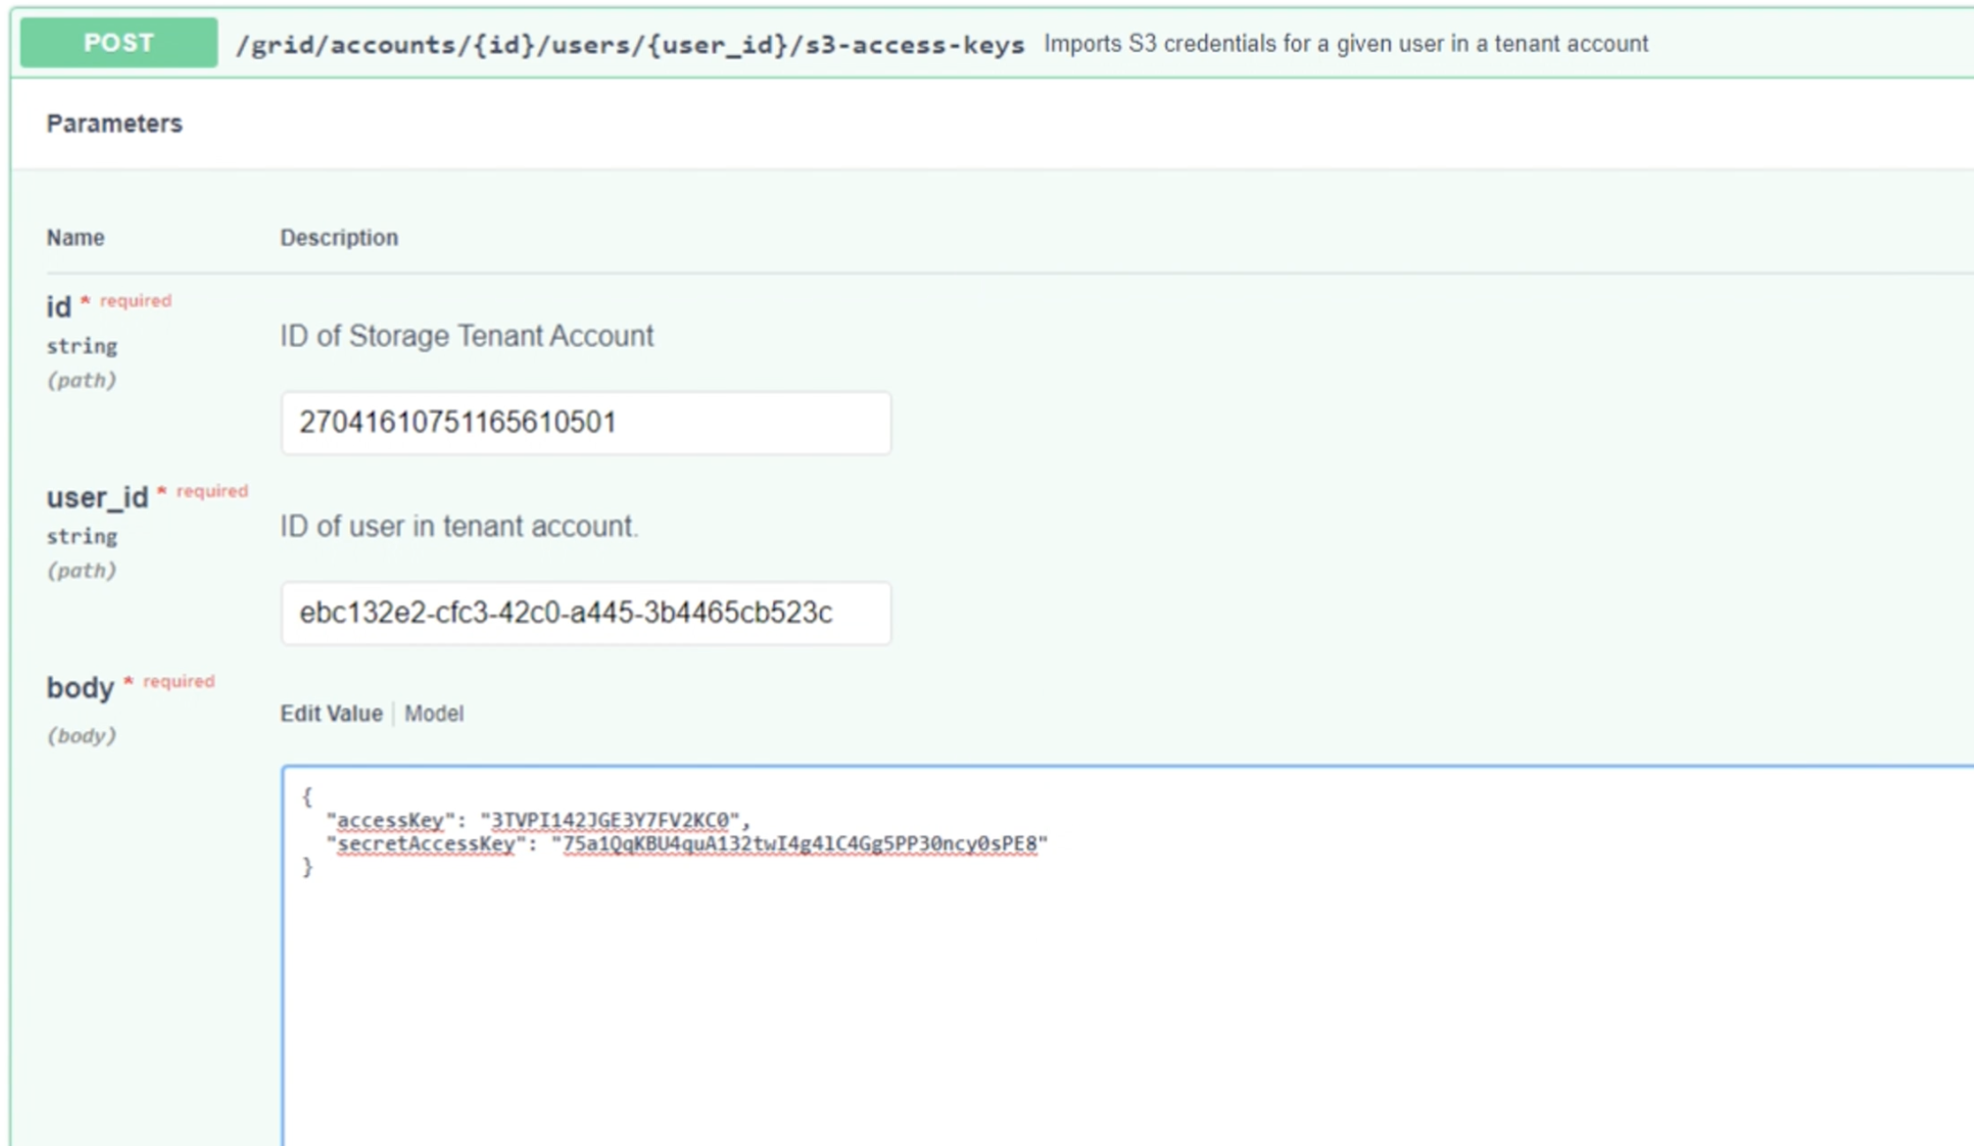Screen dimensions: 1974x1146
Task: Focus the id tenant account input field
Action: point(585,423)
